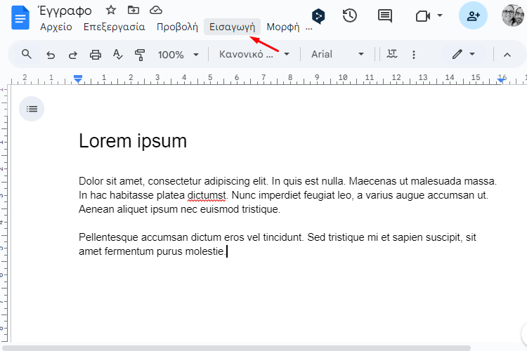
Task: Open the Google Docs home icon
Action: point(20,18)
